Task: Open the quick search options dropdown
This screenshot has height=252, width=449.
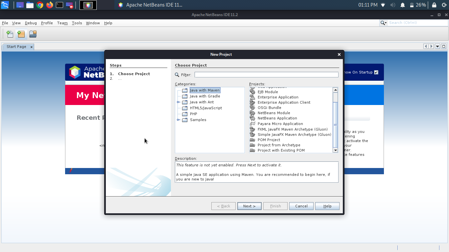Action: point(384,23)
